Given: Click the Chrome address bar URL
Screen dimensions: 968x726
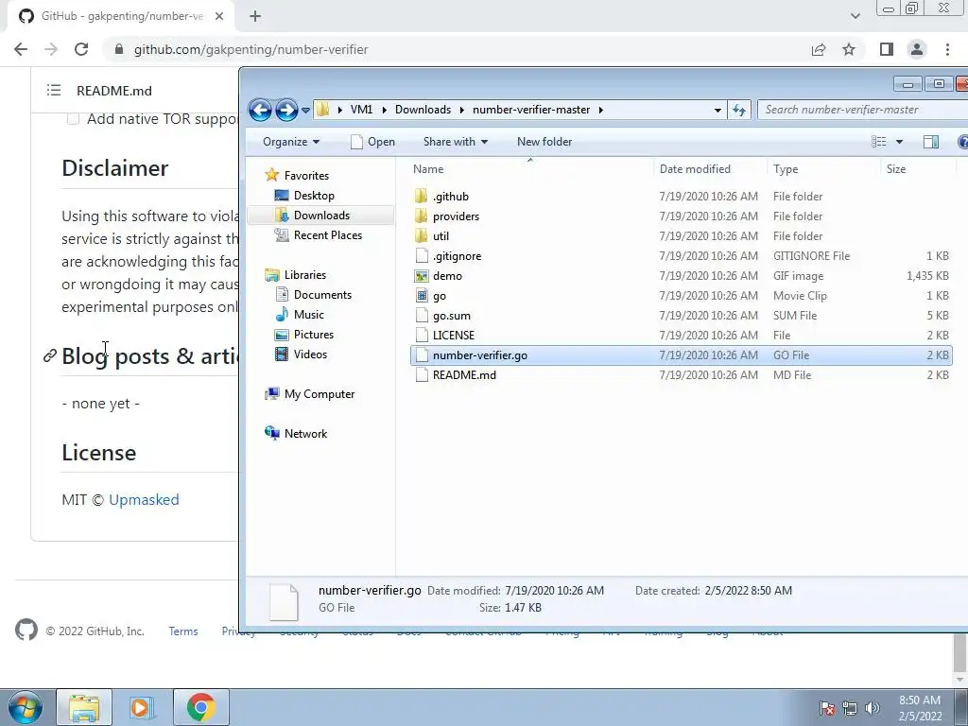Looking at the screenshot, I should (251, 49).
